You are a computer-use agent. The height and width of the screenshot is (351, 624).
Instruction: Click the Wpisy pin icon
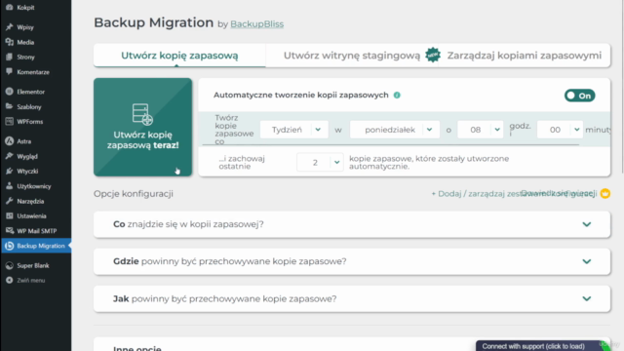coord(9,27)
